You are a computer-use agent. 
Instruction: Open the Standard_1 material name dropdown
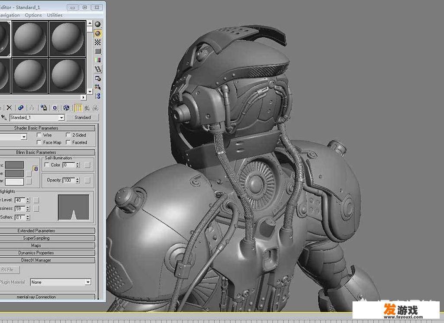pos(62,118)
